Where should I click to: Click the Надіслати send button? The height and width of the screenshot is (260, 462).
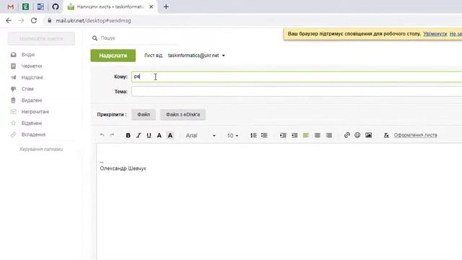pyautogui.click(x=113, y=56)
